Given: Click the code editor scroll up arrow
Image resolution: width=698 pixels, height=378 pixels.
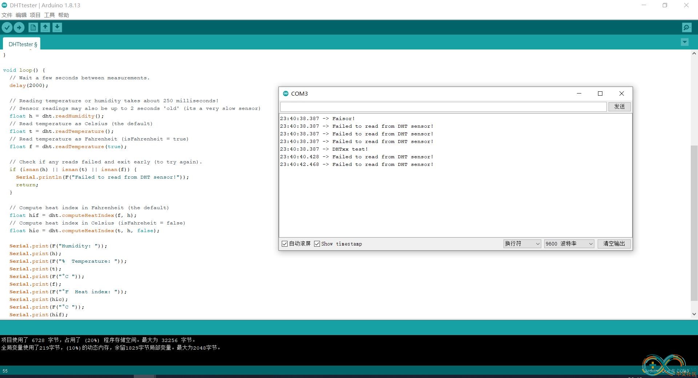Looking at the screenshot, I should tap(694, 53).
